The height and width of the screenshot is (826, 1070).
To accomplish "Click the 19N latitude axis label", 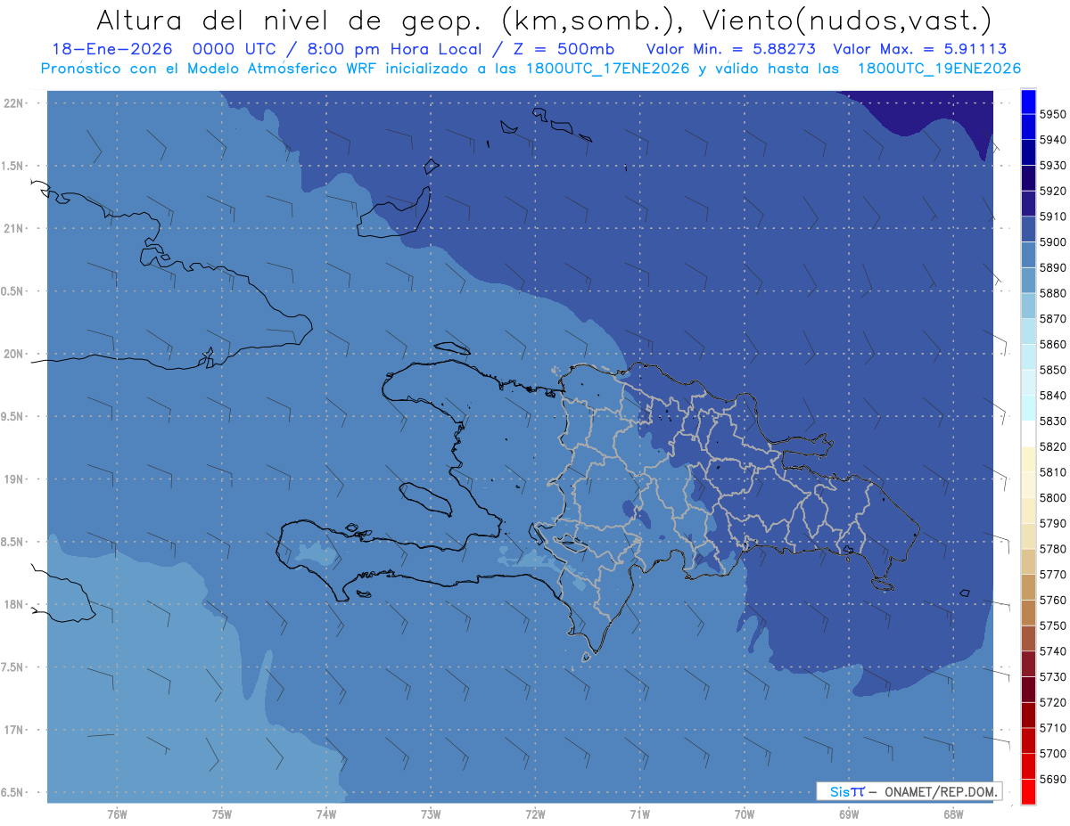I will [15, 479].
